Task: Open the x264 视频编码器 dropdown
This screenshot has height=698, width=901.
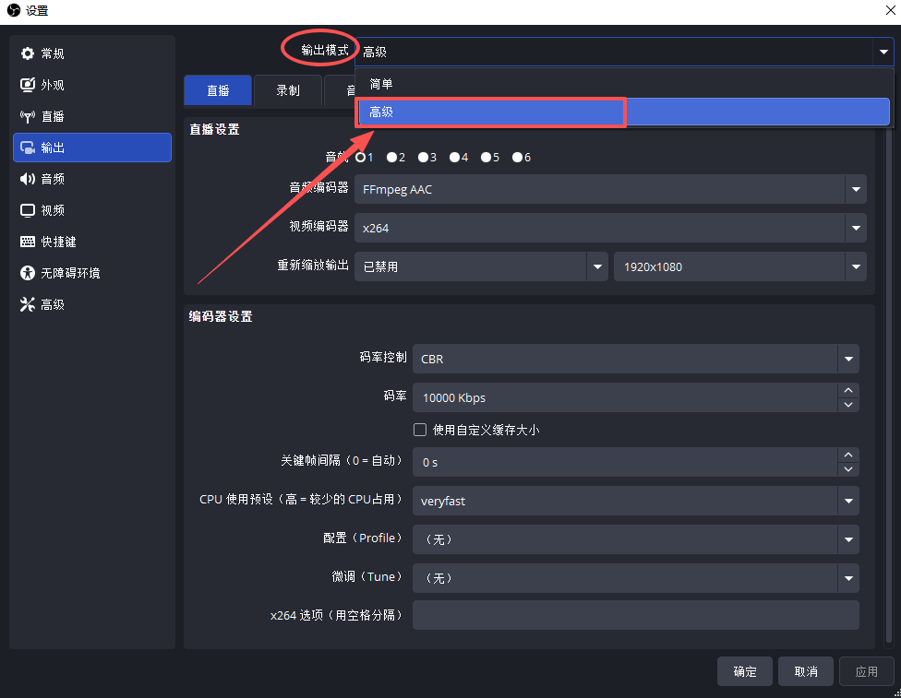Action: [610, 228]
